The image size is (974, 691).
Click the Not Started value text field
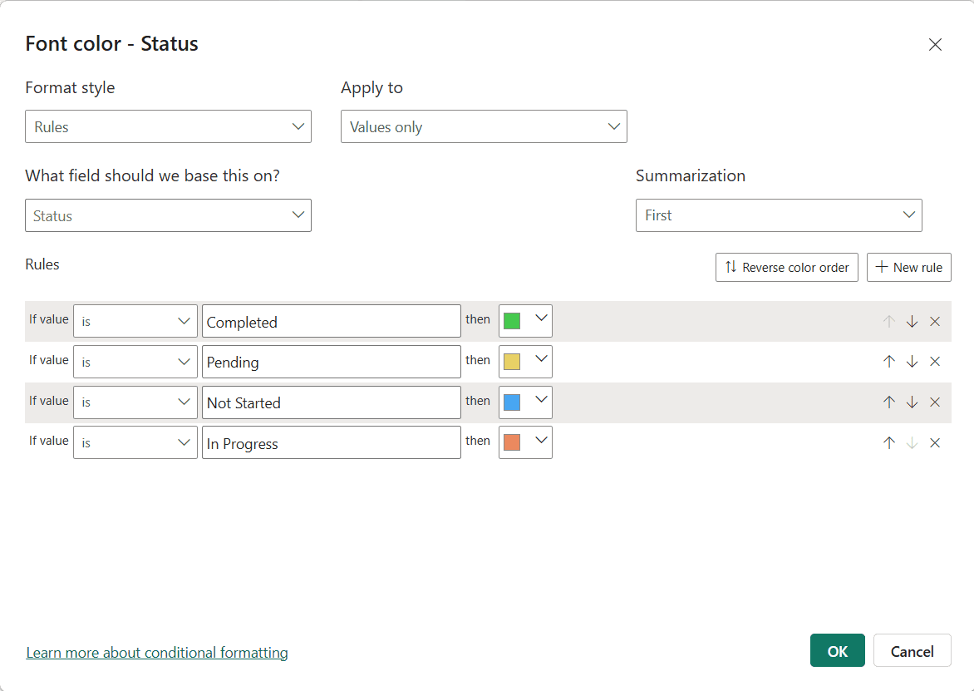(x=332, y=402)
